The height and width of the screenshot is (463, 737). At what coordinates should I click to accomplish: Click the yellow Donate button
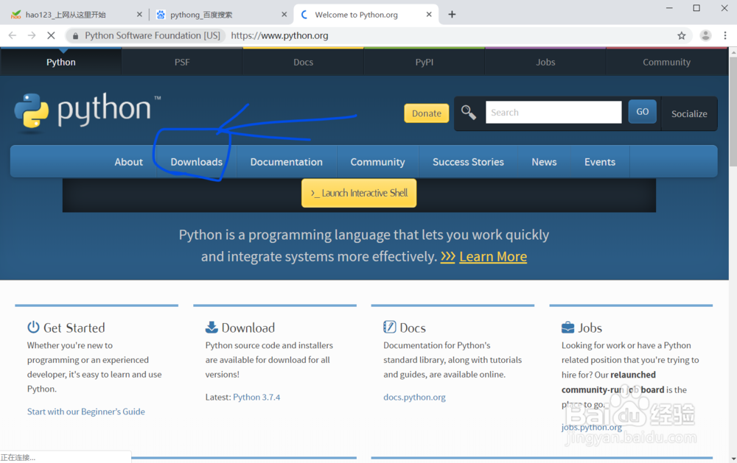coord(426,113)
